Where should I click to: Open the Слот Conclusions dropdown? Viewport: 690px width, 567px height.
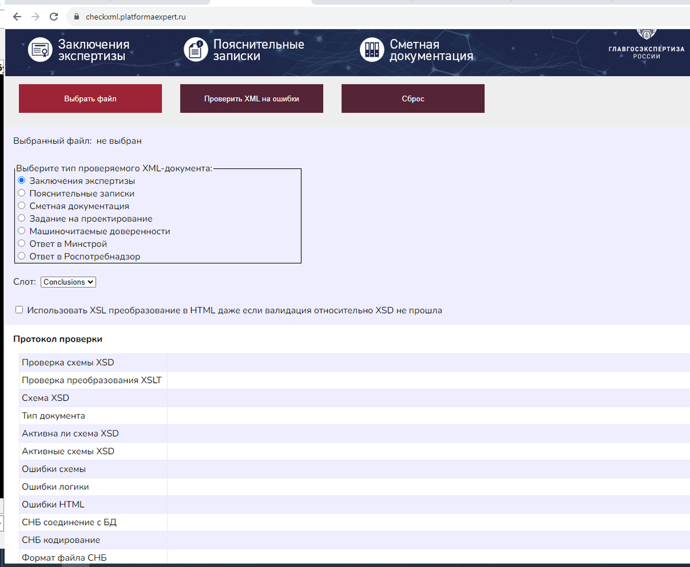[68, 282]
